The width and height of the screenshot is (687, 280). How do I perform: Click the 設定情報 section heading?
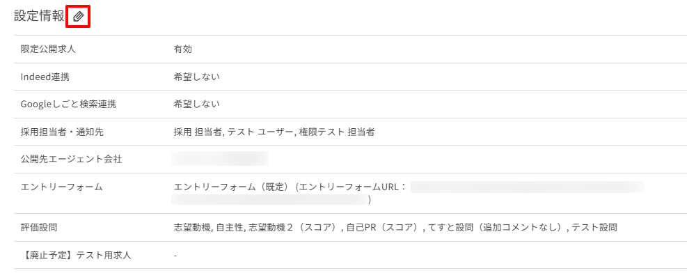(x=39, y=17)
